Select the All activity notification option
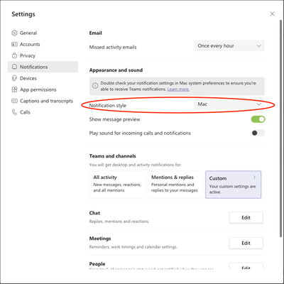Image resolution: width=284 pixels, height=284 pixels. [117, 185]
